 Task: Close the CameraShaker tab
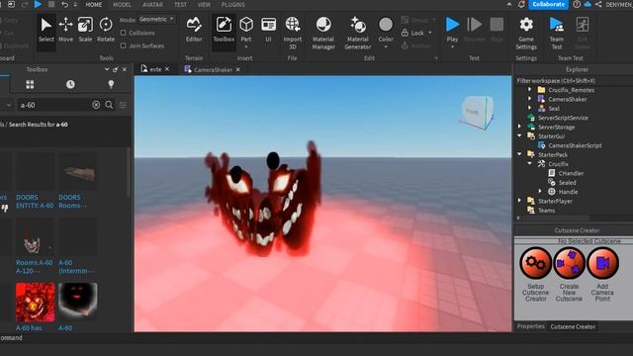click(x=237, y=69)
